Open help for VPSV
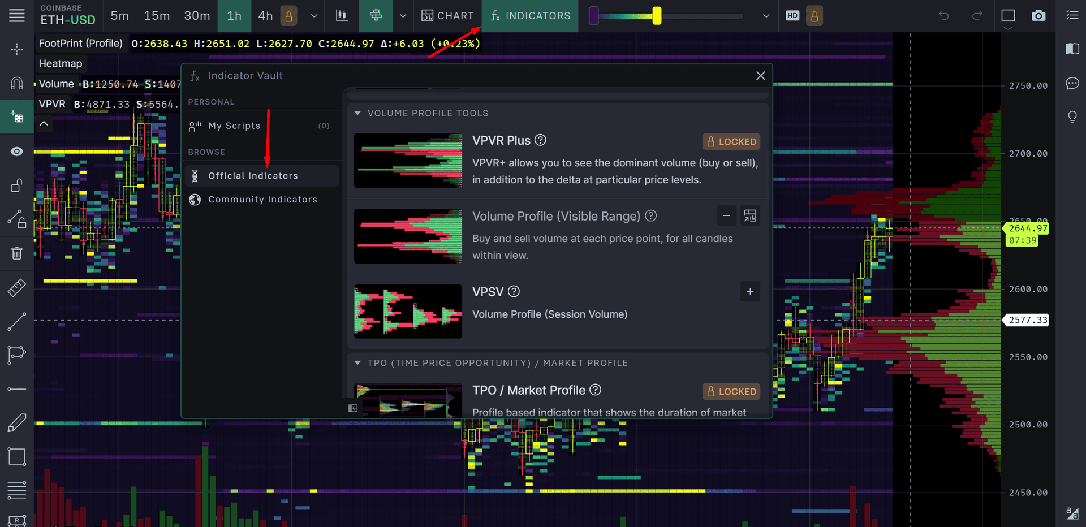This screenshot has height=527, width=1086. (514, 291)
